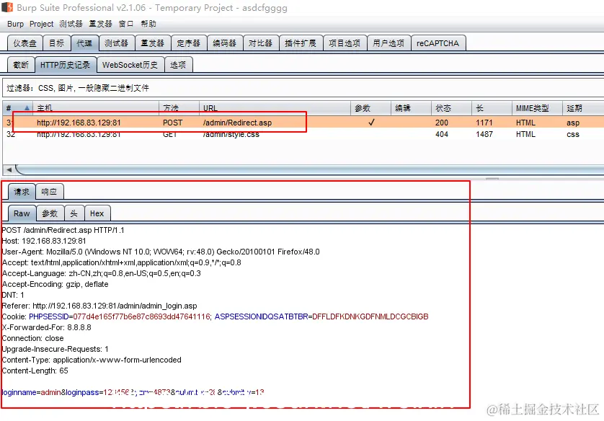This screenshot has height=421, width=604.
Task: Click the params checkmark in Redirect.asp row
Action: click(x=371, y=123)
